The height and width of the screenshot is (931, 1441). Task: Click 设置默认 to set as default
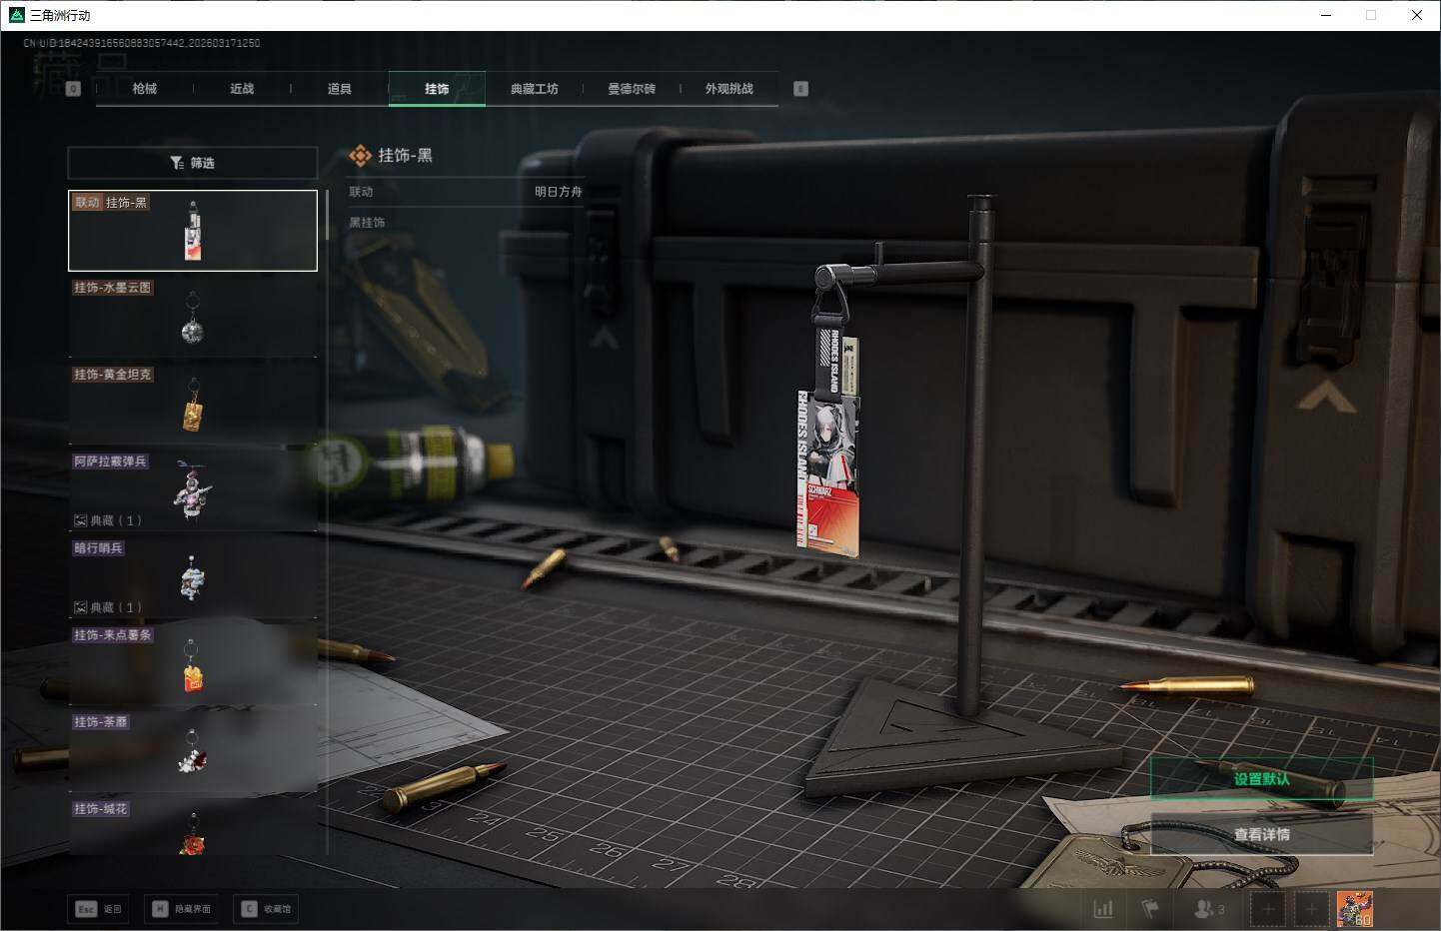coord(1261,779)
